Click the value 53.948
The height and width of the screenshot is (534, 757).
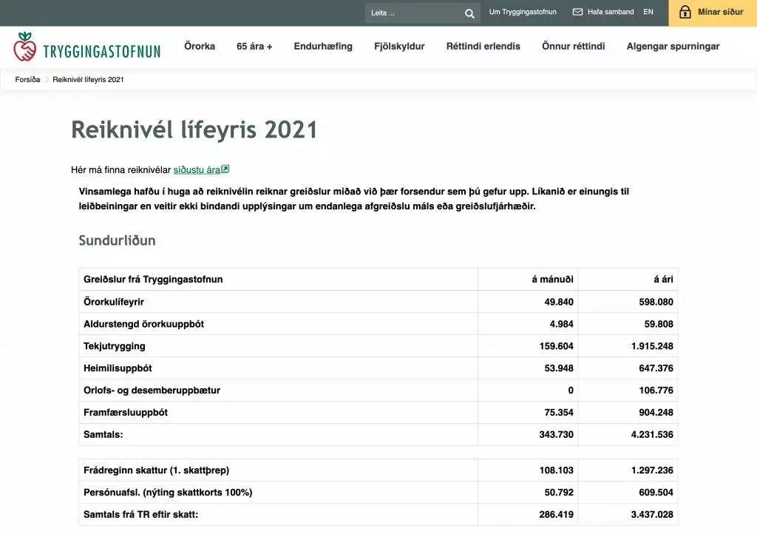click(559, 368)
